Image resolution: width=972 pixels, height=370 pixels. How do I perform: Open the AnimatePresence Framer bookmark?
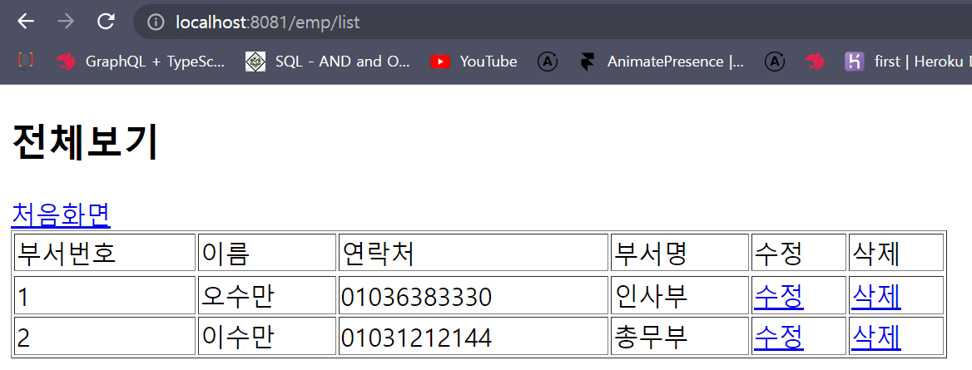pos(662,62)
